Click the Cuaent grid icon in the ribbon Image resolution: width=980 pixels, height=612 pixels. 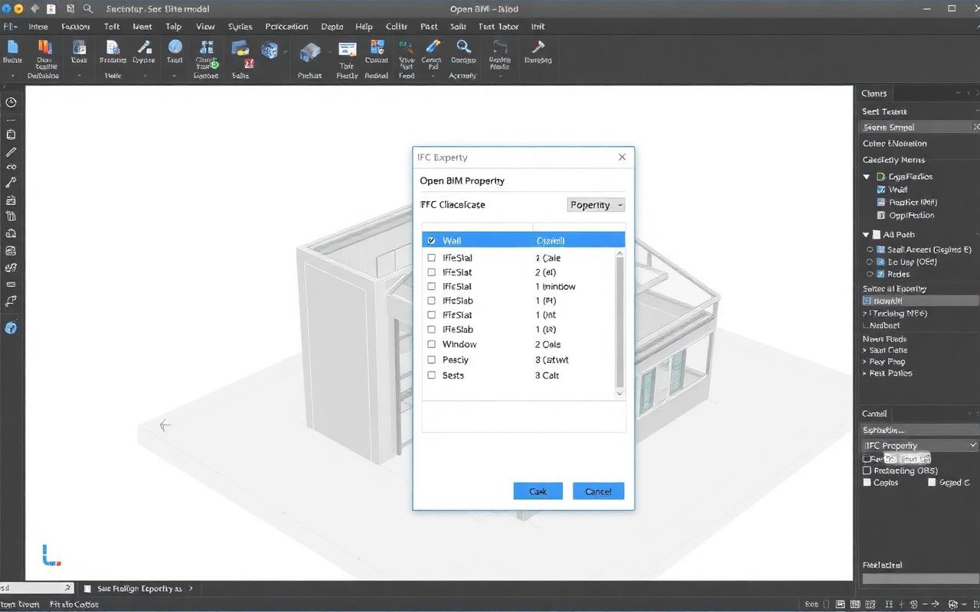(x=377, y=48)
